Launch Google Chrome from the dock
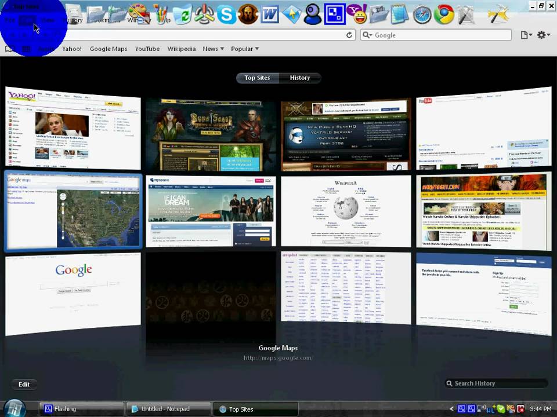The width and height of the screenshot is (557, 417). click(x=443, y=14)
